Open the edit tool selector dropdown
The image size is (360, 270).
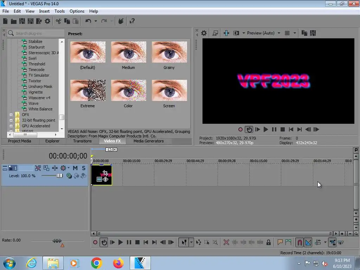coord(191,243)
